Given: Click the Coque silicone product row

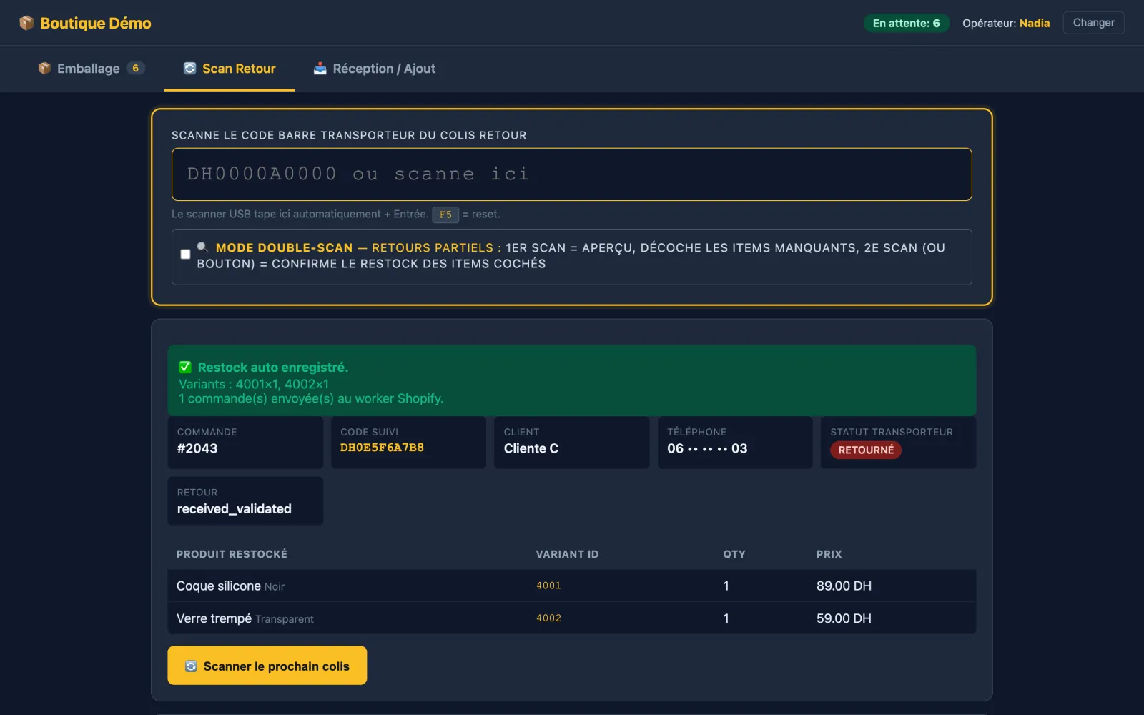Looking at the screenshot, I should pyautogui.click(x=571, y=586).
